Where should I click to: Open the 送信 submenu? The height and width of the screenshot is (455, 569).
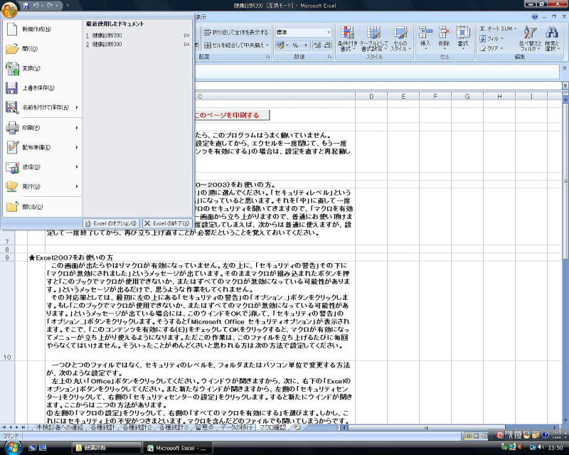43,167
